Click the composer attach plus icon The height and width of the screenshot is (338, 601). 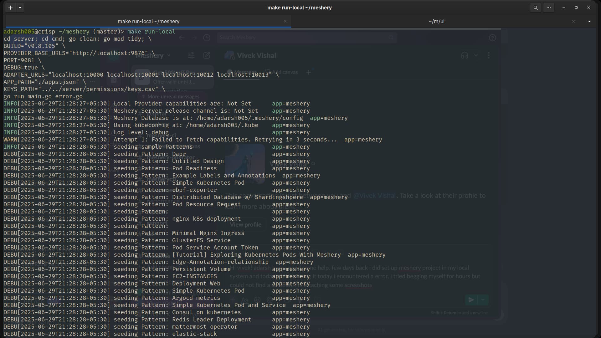(x=233, y=300)
